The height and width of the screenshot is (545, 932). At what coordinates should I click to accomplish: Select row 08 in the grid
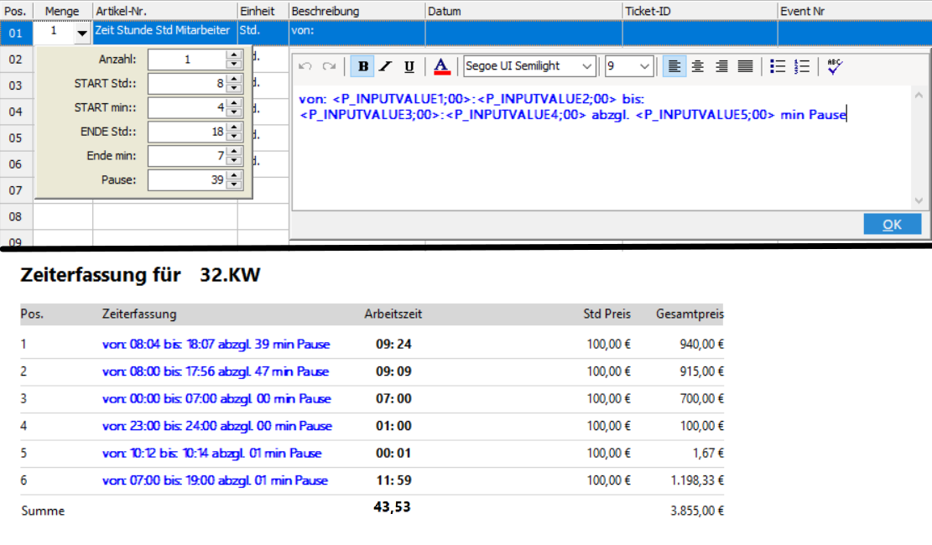tap(15, 216)
